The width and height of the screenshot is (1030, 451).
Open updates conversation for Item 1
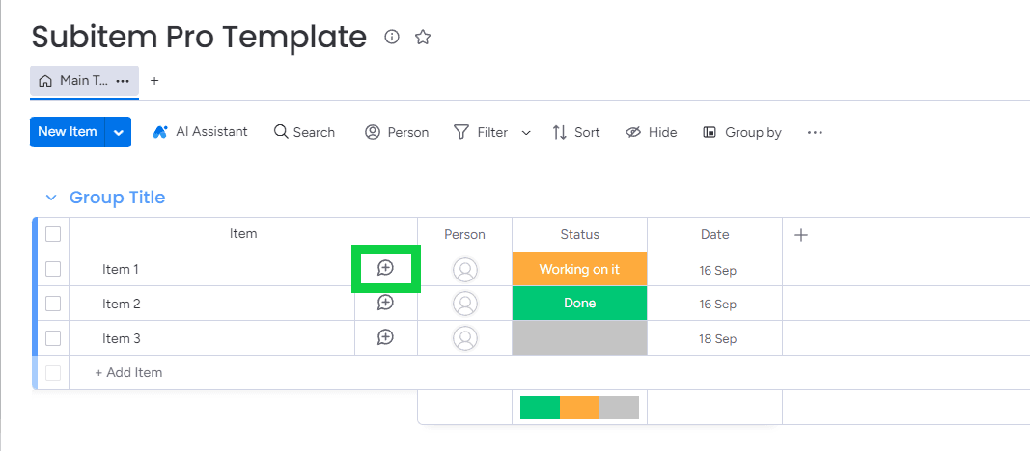[385, 268]
